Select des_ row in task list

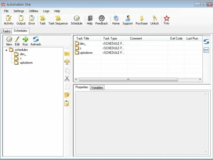point(138,43)
